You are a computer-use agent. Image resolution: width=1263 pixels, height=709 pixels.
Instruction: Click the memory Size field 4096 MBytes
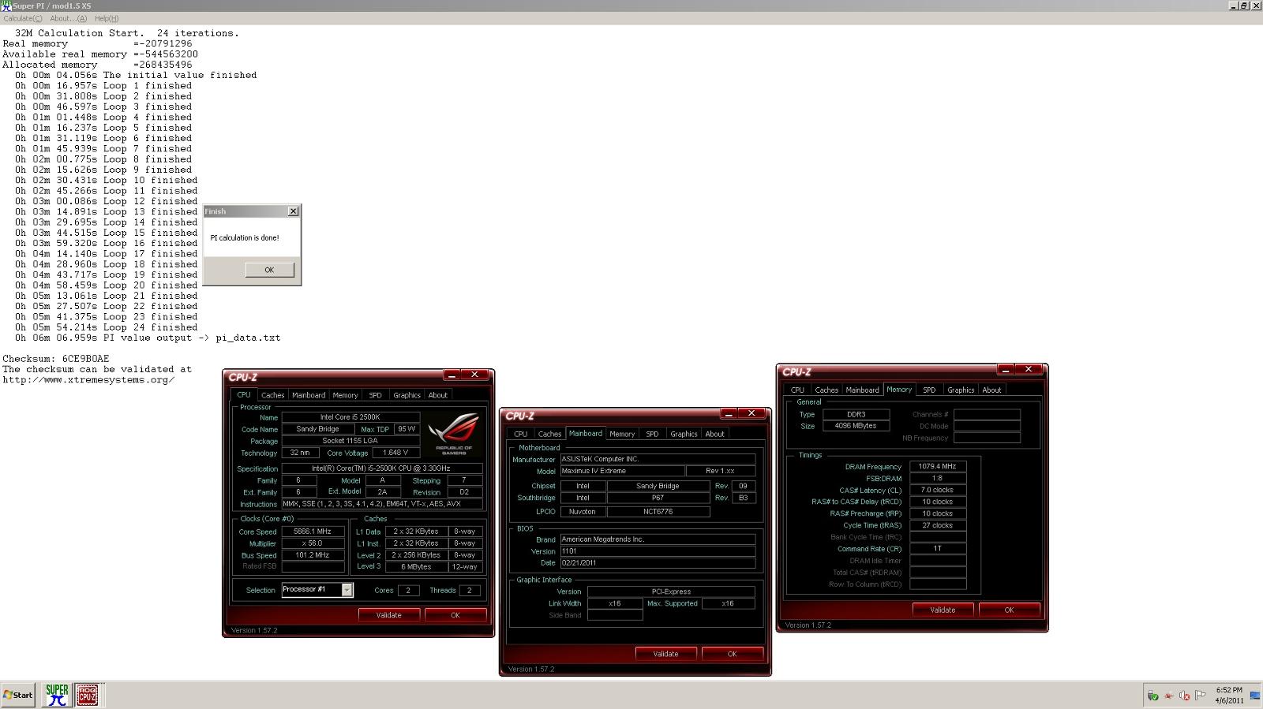tap(856, 426)
